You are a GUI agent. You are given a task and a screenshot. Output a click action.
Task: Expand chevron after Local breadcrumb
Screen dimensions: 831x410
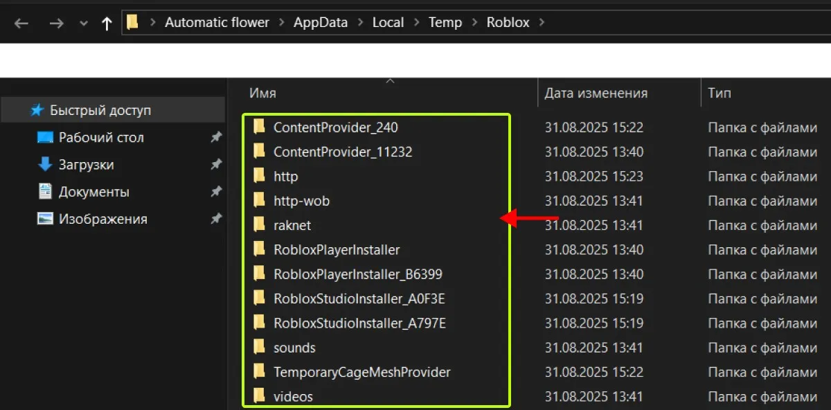416,23
